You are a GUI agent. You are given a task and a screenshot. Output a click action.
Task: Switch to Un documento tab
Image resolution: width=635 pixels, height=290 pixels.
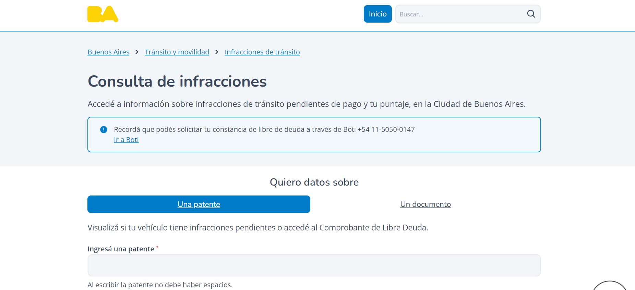(426, 204)
